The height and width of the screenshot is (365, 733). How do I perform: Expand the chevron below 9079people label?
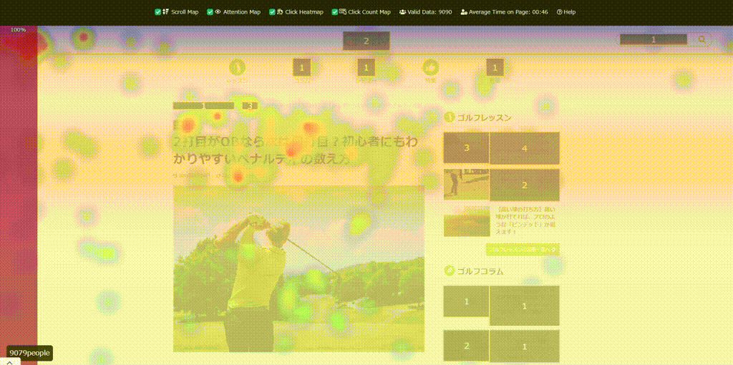point(10,361)
